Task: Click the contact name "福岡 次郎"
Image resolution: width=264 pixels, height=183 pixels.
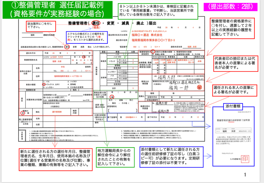Action: [192, 47]
